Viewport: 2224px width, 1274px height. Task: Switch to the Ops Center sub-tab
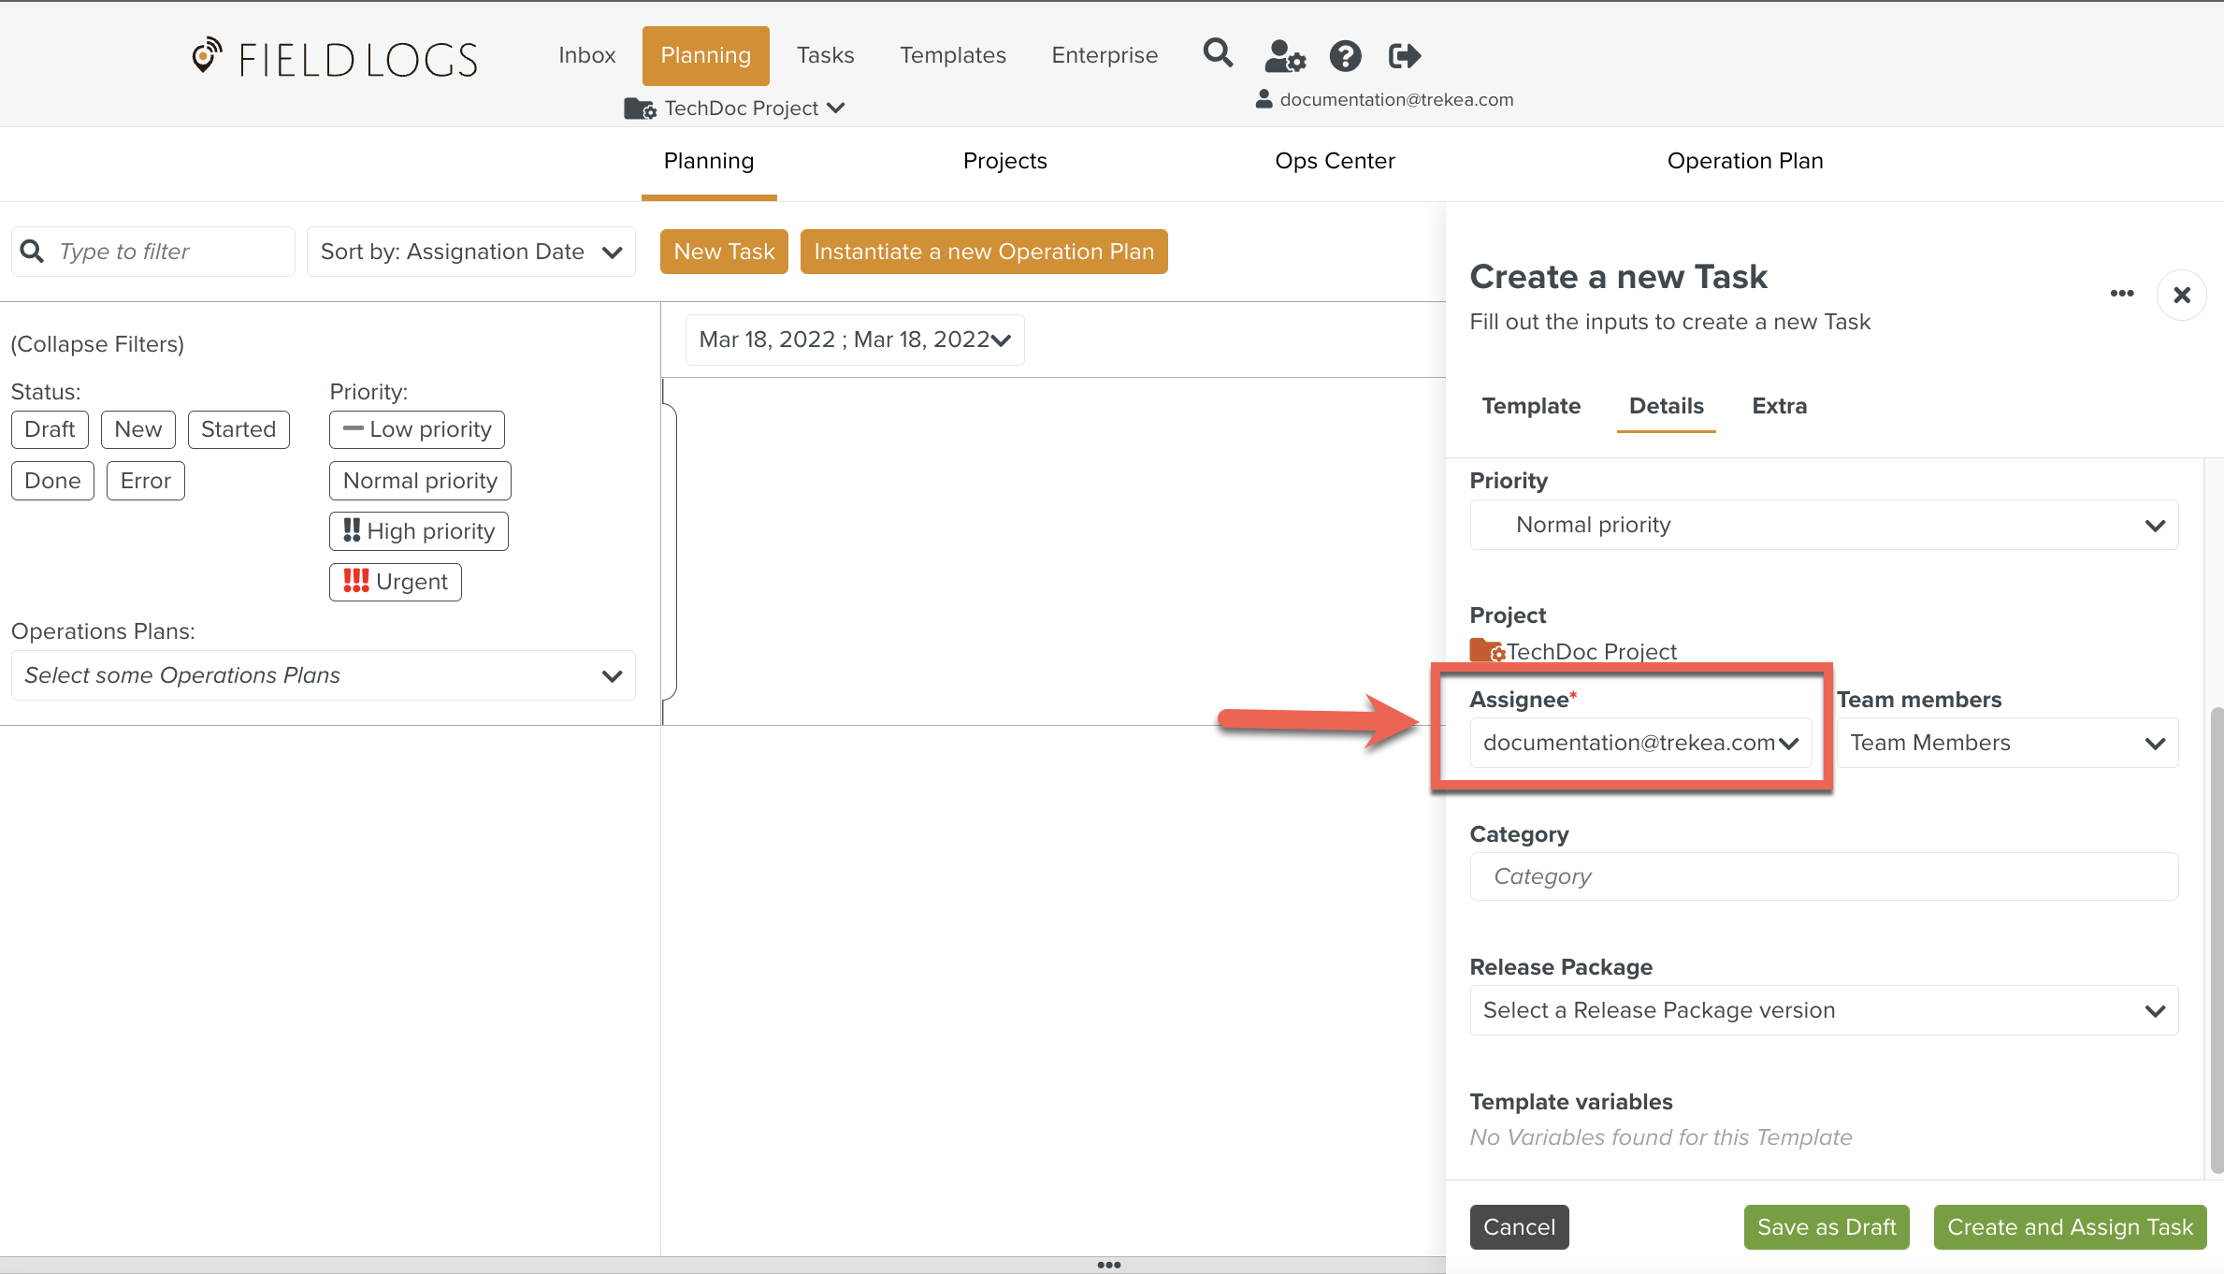[1335, 161]
